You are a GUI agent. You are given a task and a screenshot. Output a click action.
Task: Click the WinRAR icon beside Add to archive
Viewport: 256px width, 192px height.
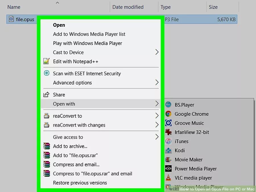47,146
